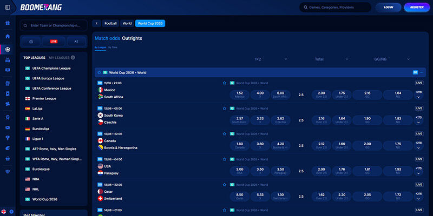Select the TOP LEAGUES tab
This screenshot has height=216, width=433.
tap(34, 58)
